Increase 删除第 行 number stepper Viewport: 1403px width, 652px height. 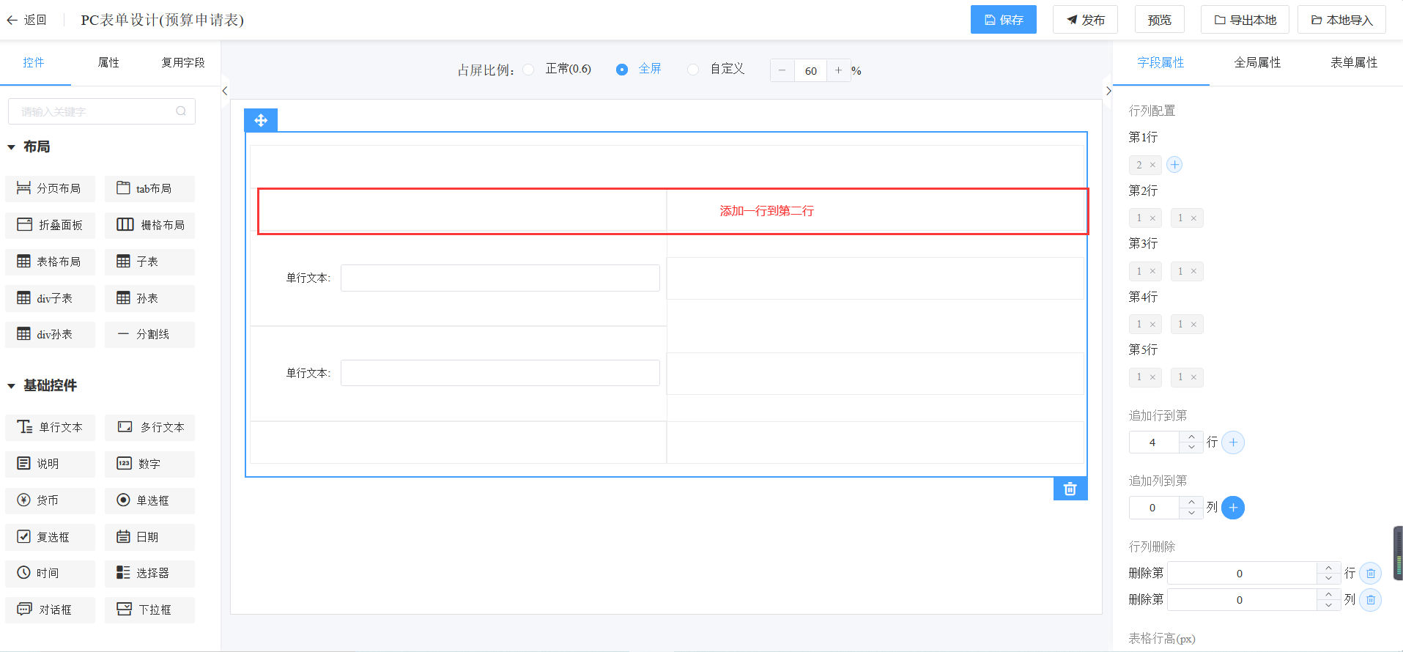[x=1328, y=568]
